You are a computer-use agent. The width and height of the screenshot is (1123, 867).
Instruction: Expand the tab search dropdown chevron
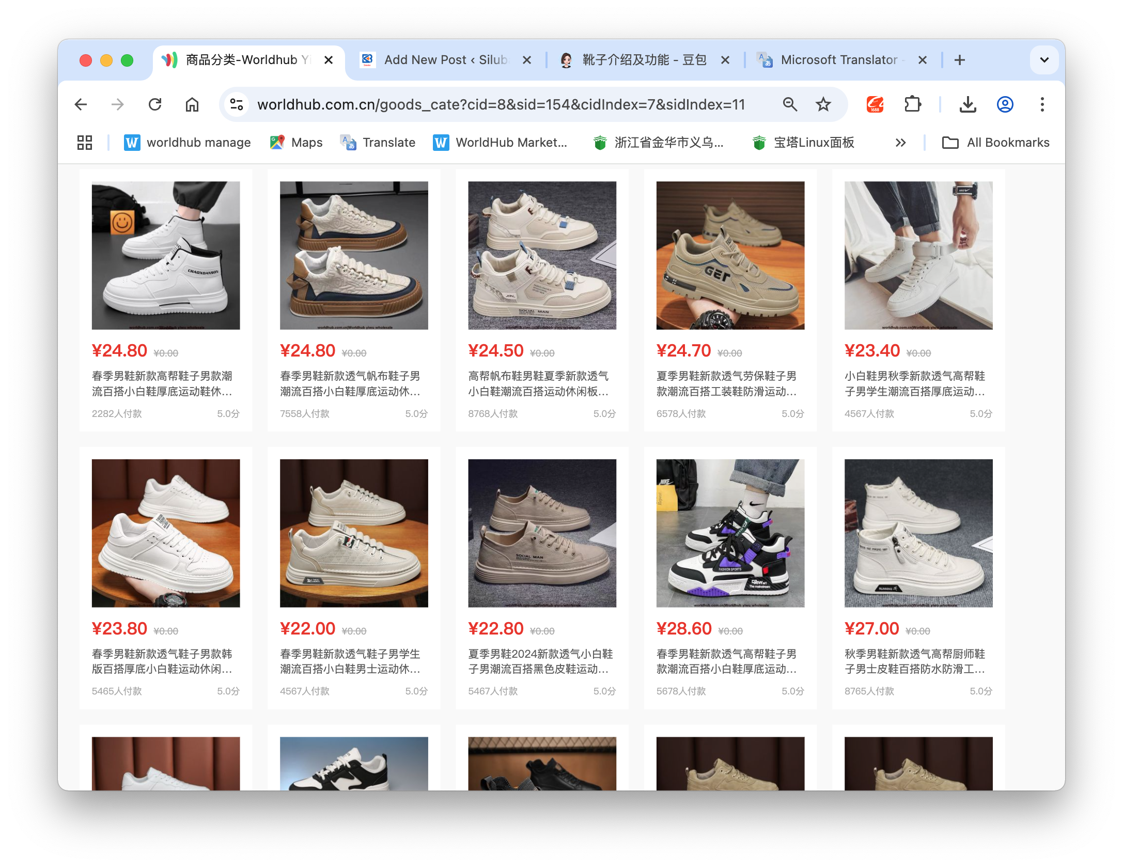click(x=1044, y=60)
